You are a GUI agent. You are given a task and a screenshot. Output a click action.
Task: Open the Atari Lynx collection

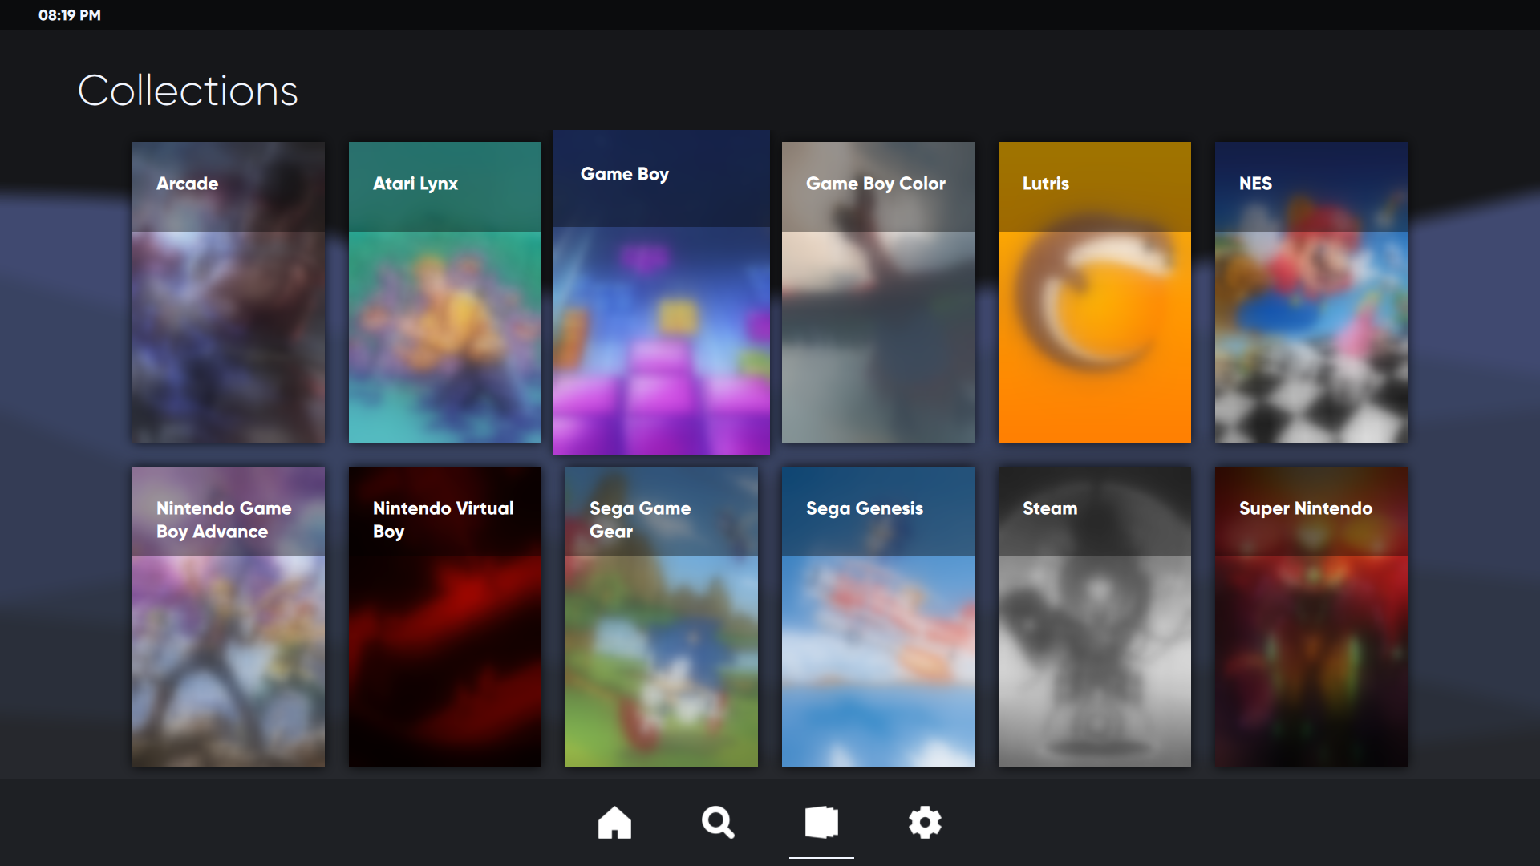pyautogui.click(x=445, y=292)
